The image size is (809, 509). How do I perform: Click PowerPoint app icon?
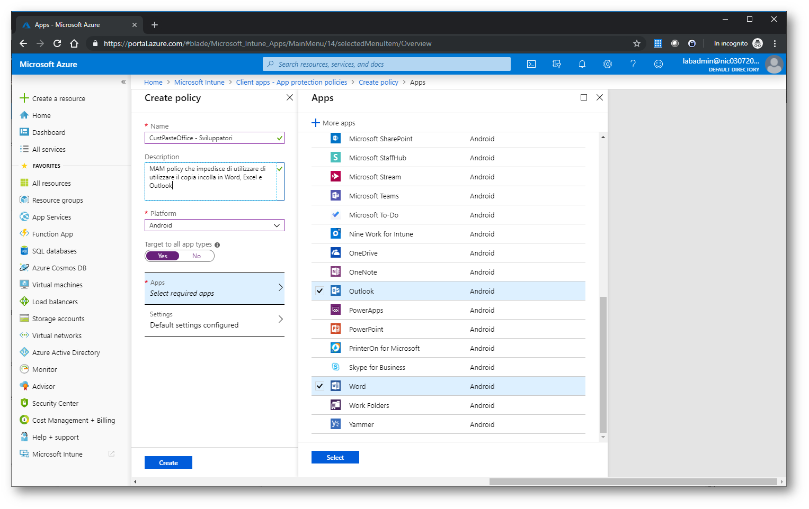pyautogui.click(x=335, y=329)
